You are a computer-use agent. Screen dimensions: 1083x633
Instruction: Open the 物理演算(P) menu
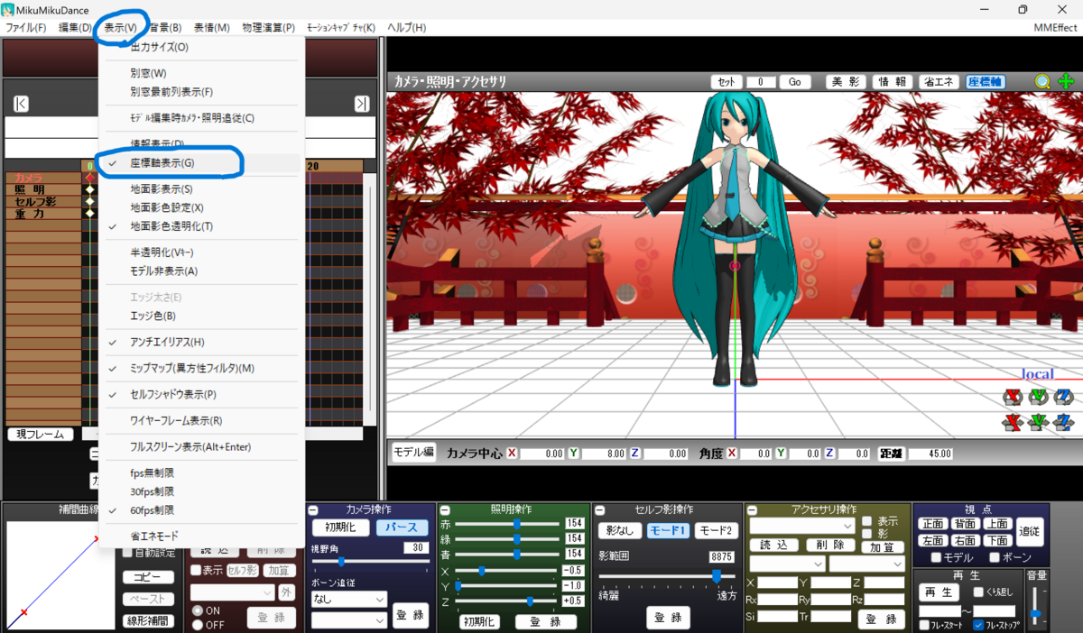tap(268, 28)
